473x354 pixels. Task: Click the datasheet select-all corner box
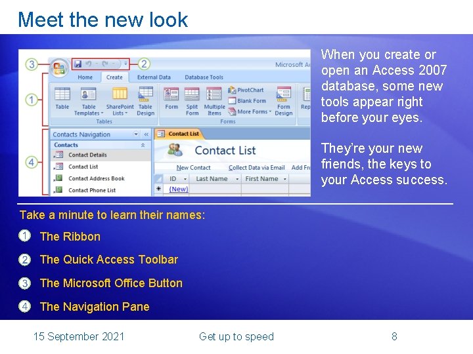click(159, 179)
